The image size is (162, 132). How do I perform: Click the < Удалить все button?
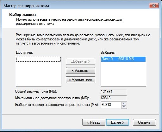pos(80,80)
